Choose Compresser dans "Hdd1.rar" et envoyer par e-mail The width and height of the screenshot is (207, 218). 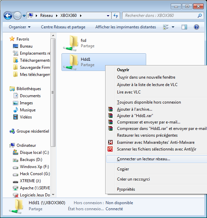(x=161, y=129)
